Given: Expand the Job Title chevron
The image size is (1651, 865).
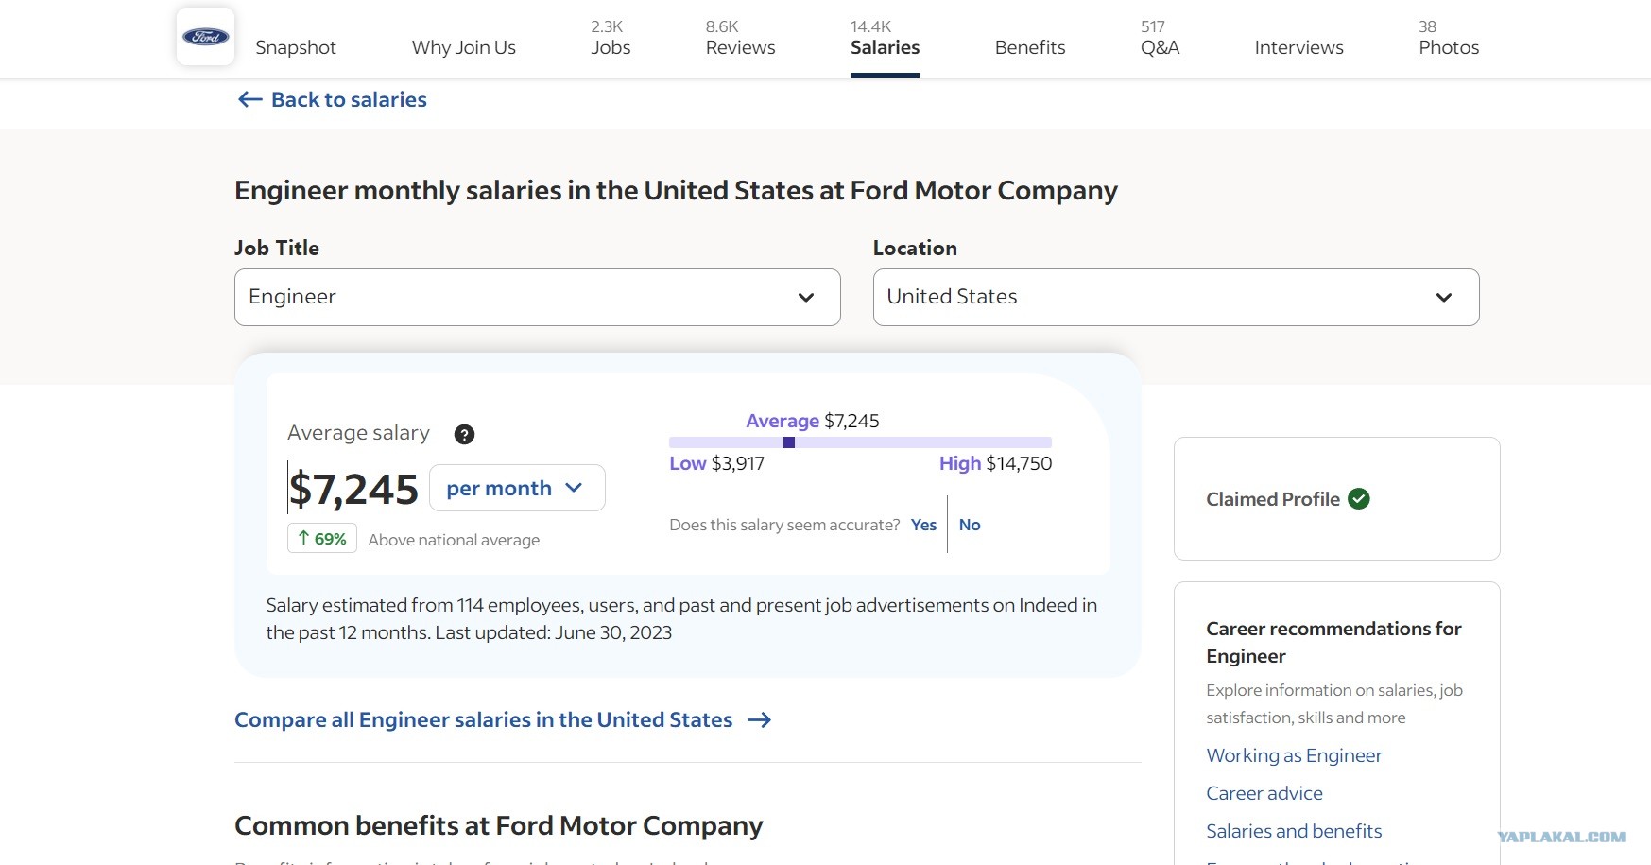Looking at the screenshot, I should pyautogui.click(x=806, y=297).
